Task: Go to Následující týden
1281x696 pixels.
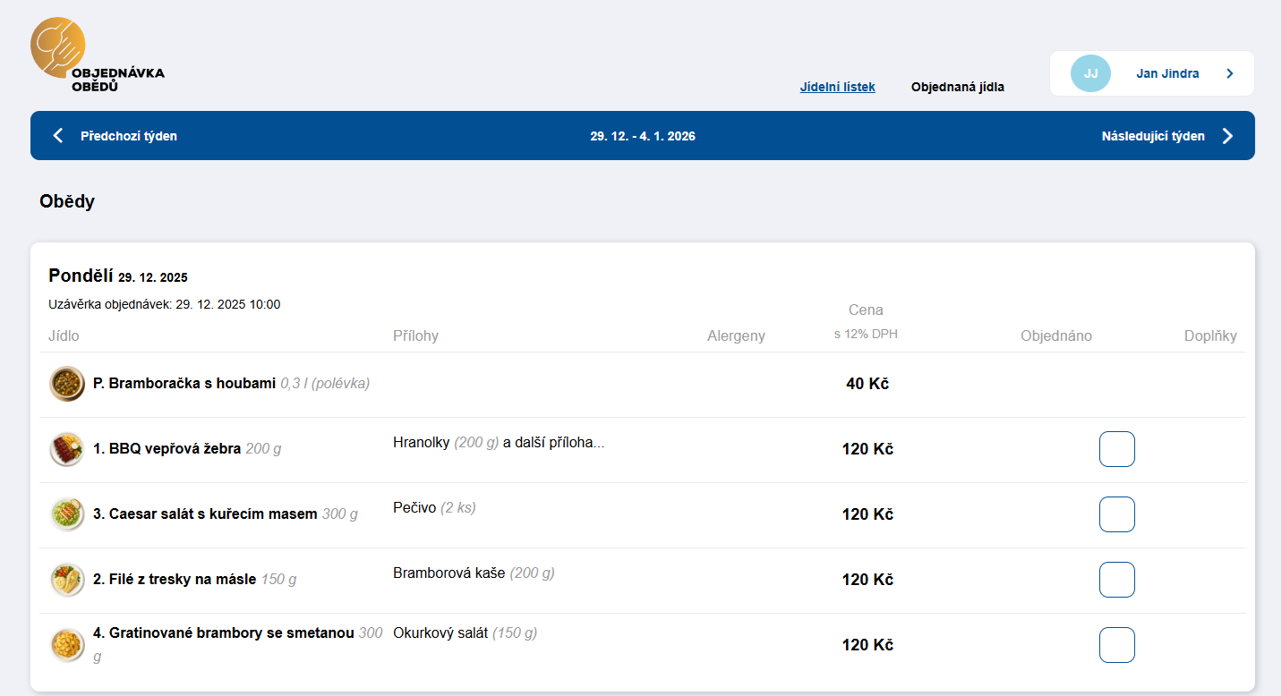Action: [1153, 136]
